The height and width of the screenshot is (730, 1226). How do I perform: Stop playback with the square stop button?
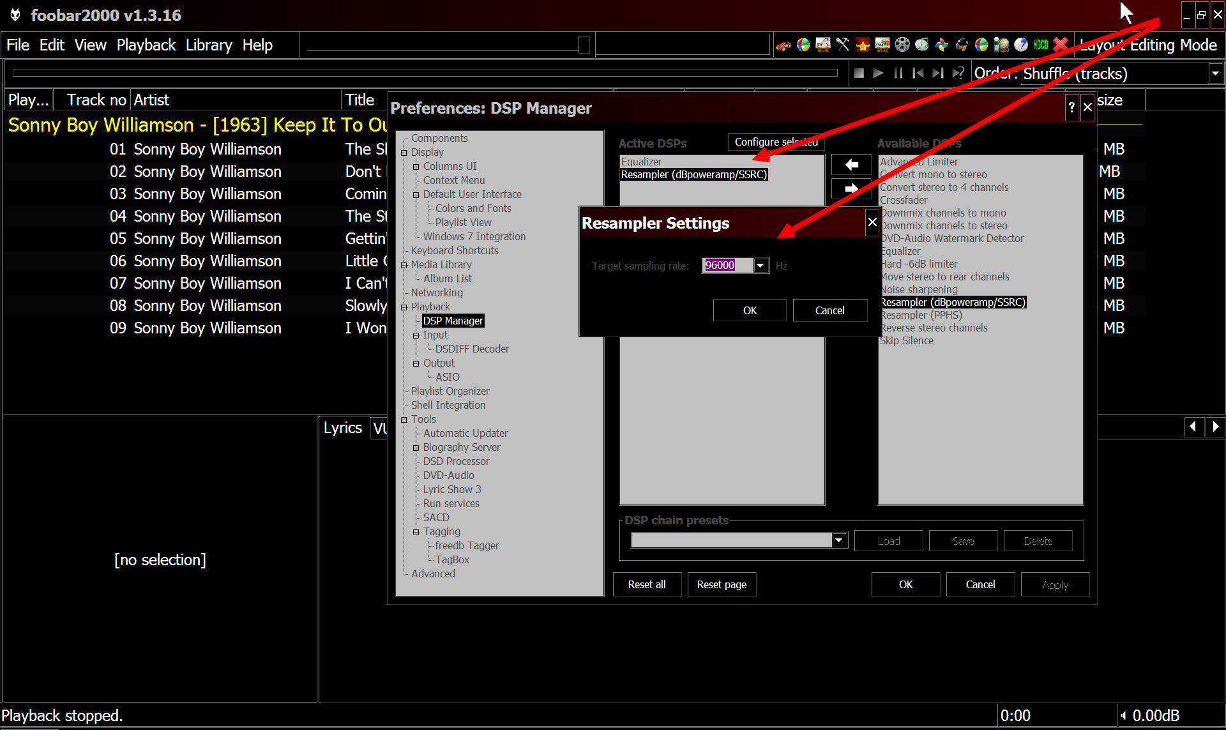pyautogui.click(x=859, y=73)
